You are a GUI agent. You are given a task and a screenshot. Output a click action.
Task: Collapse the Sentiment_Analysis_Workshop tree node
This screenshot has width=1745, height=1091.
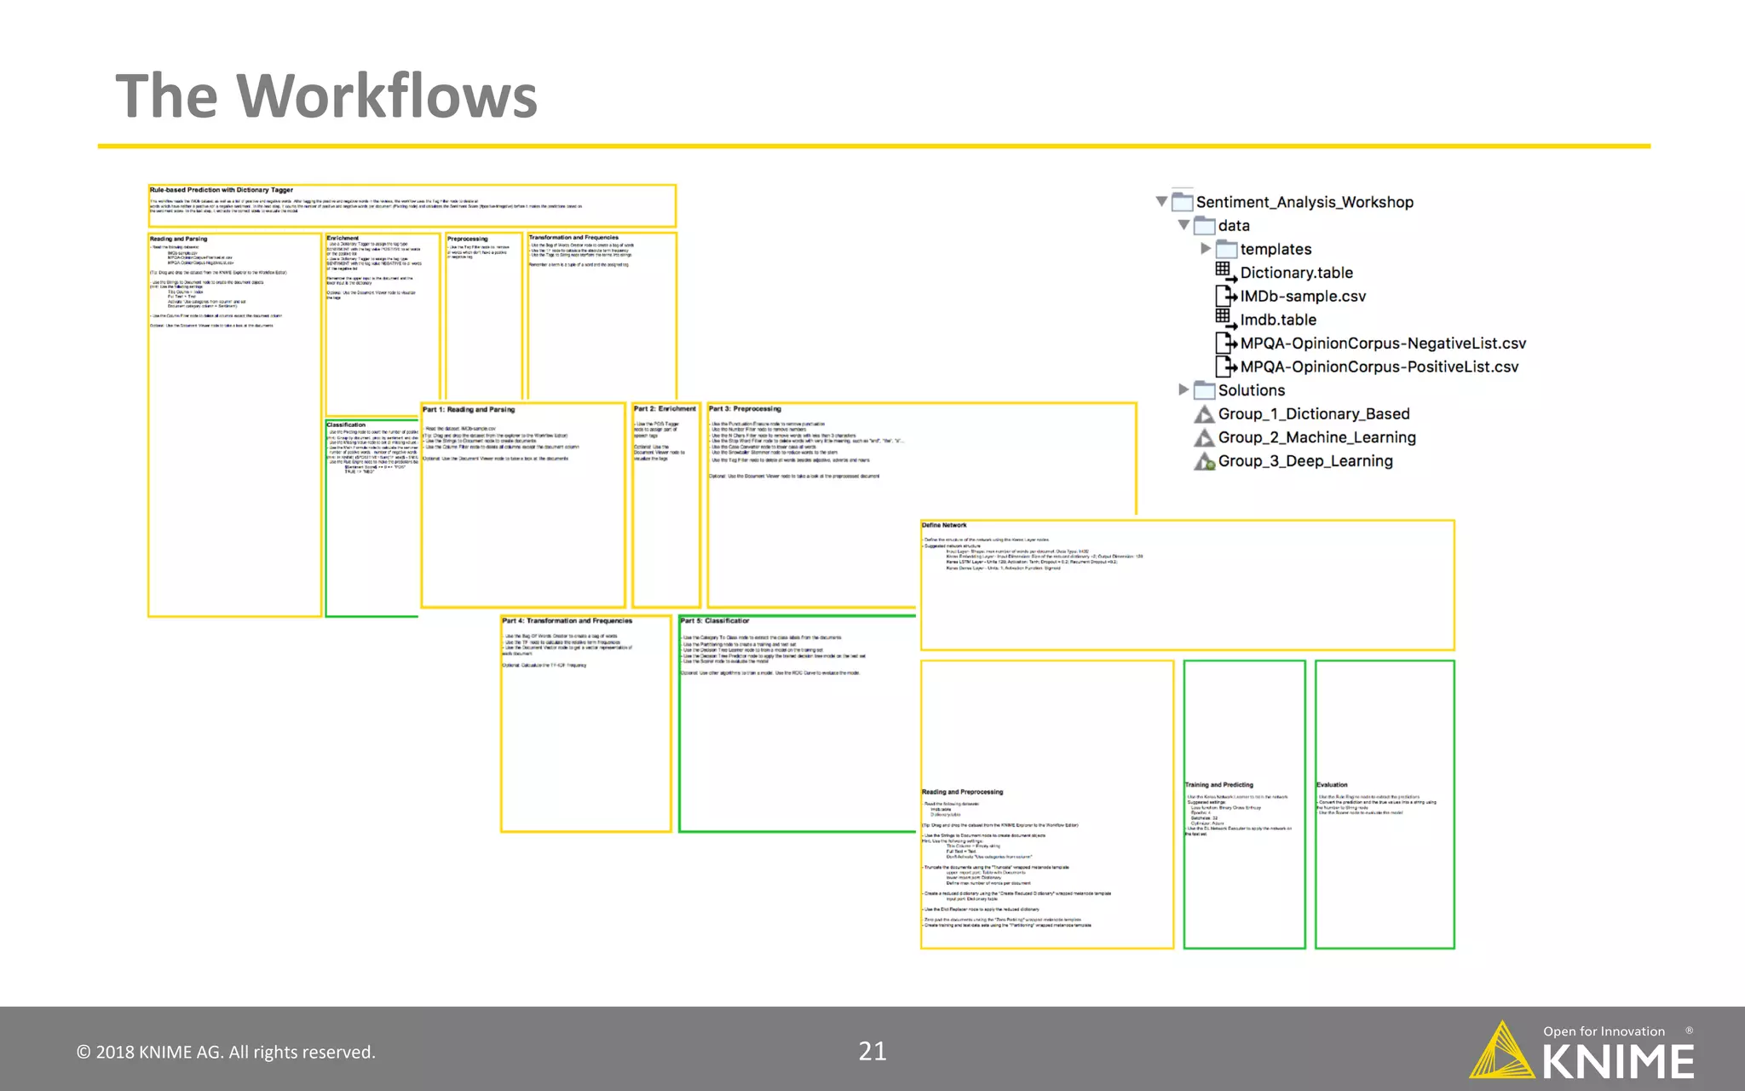[1161, 202]
